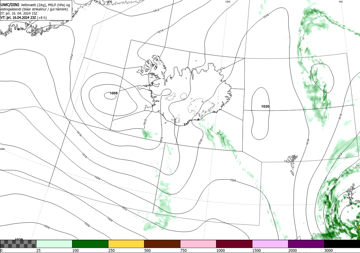Select the brown 500–750 legend swatch
Screen dimensions: 360x253
162,244
